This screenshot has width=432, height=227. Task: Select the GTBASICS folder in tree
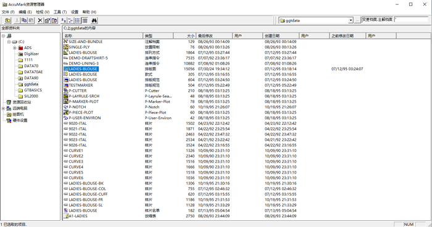[x=33, y=90]
